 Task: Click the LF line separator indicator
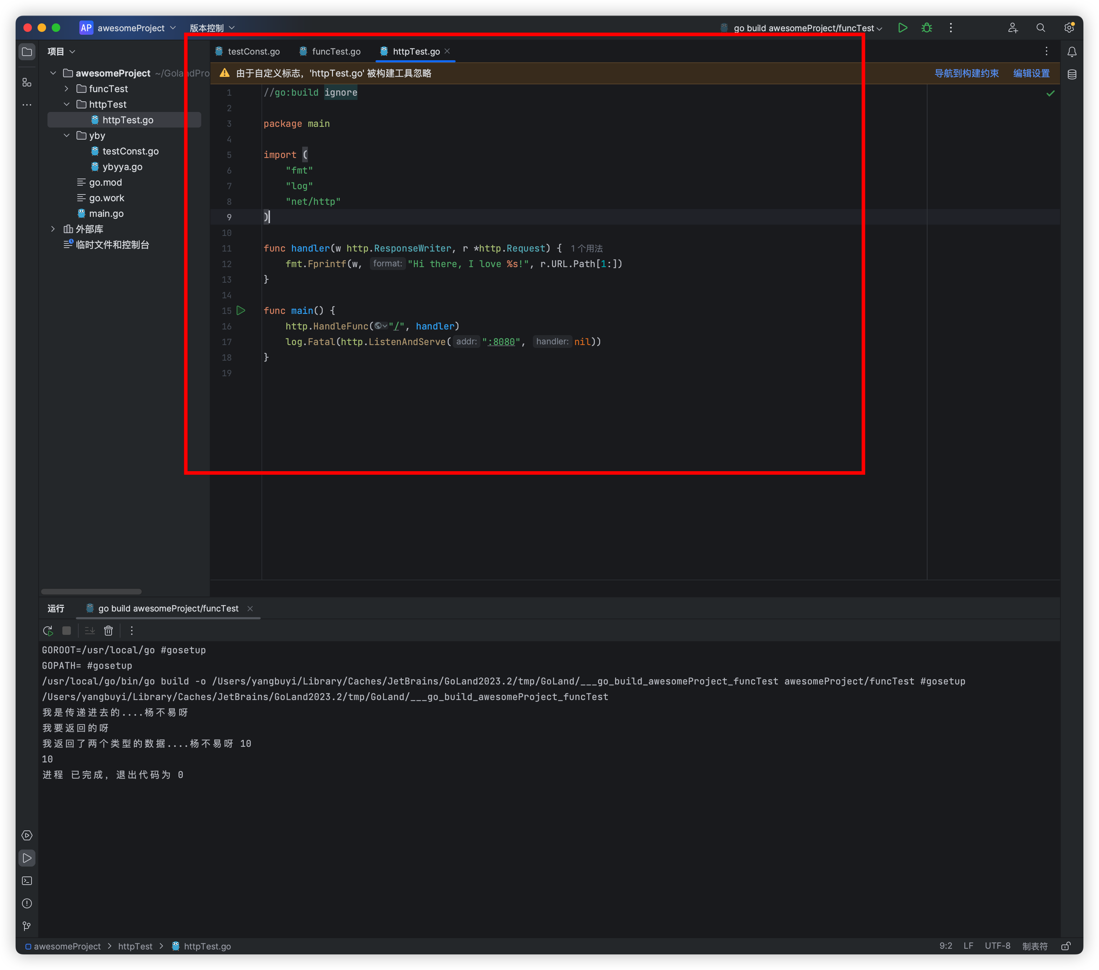(968, 946)
